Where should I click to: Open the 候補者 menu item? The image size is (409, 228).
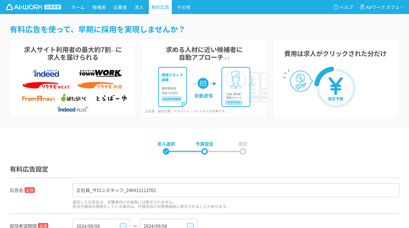pyautogui.click(x=99, y=7)
